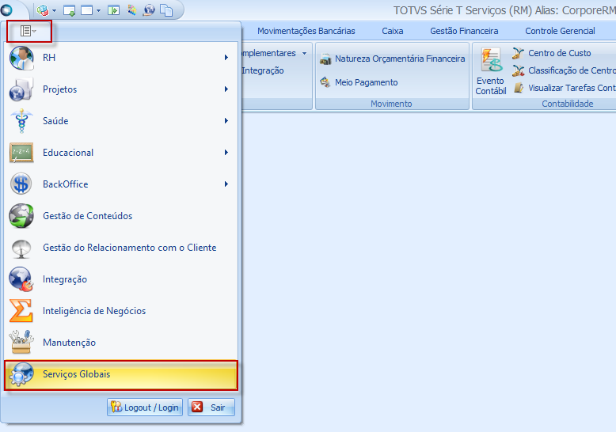616x432 pixels.
Task: Select Gestão de Conteúdos menu entry
Action: coord(120,216)
